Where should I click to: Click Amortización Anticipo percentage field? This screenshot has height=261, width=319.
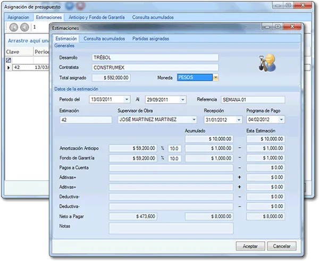tap(174, 148)
